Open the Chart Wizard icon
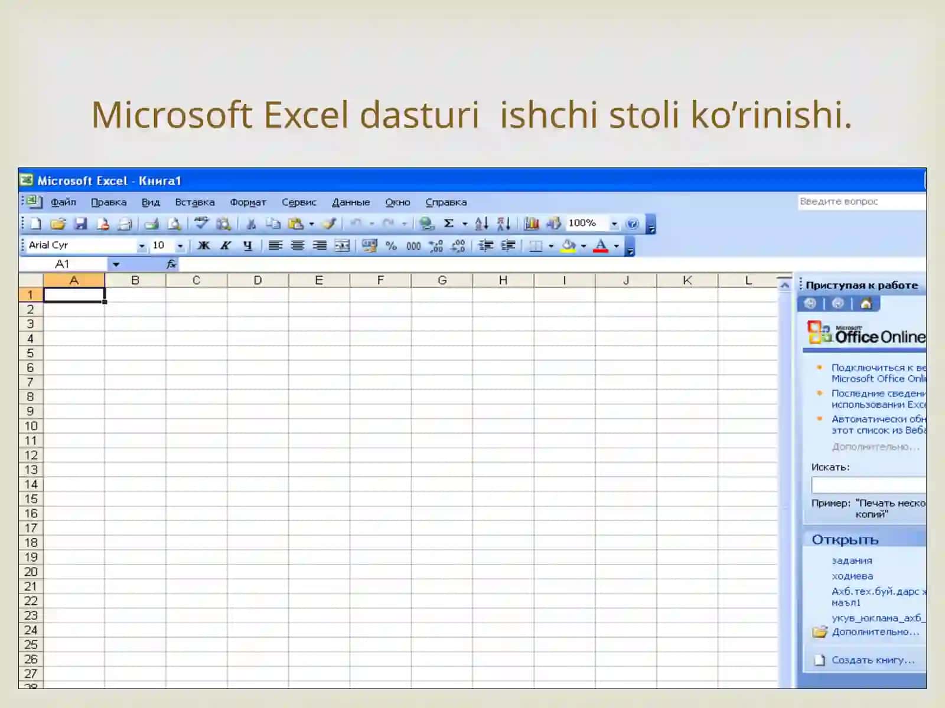 tap(532, 224)
